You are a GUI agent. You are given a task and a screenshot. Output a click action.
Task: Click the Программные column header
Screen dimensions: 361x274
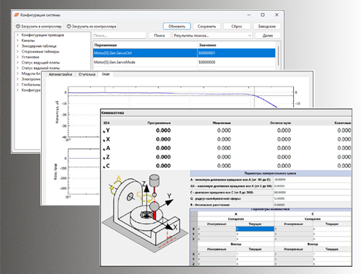pos(159,123)
